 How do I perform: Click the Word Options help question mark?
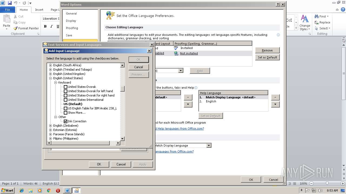278,5
